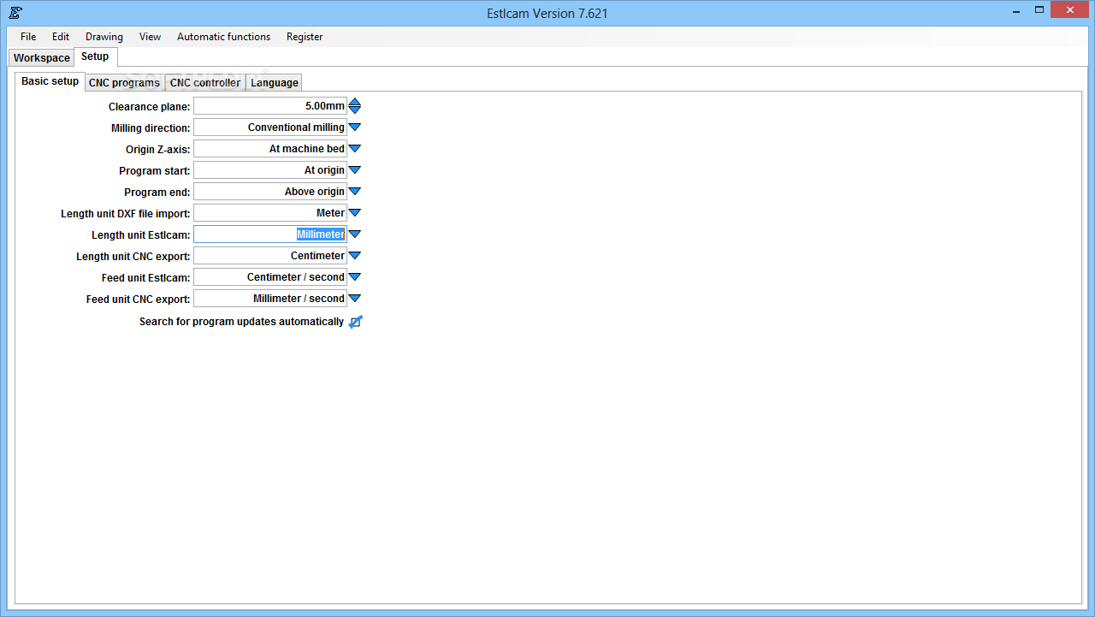Open Length unit Estlcam dropdown arrow
This screenshot has height=617, width=1095.
coord(355,234)
